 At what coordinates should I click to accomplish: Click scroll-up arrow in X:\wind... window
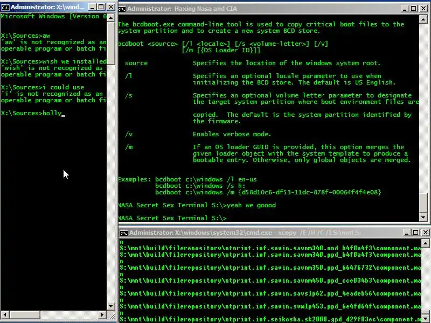pyautogui.click(x=111, y=18)
